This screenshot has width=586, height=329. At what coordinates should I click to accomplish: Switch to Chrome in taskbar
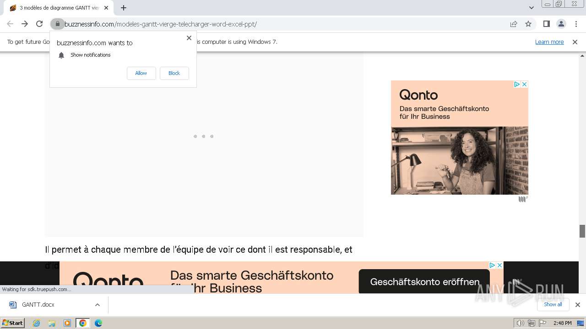82,323
